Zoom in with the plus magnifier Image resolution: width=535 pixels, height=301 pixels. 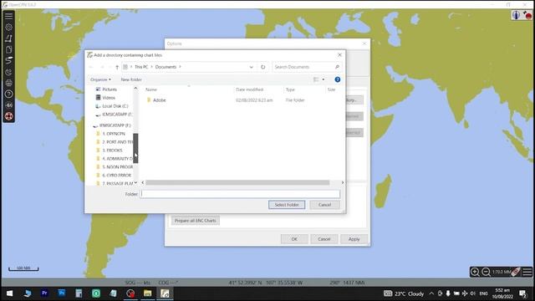point(475,272)
